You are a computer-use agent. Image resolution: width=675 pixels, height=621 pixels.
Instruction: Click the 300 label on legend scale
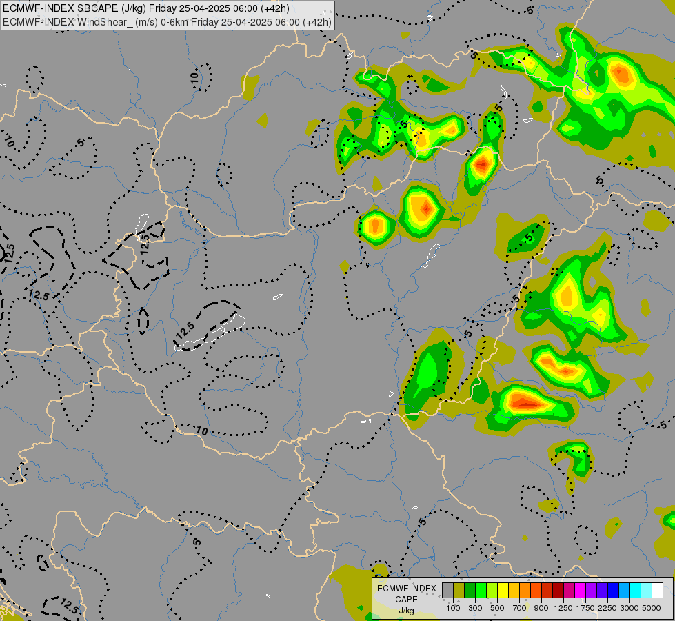coord(475,608)
